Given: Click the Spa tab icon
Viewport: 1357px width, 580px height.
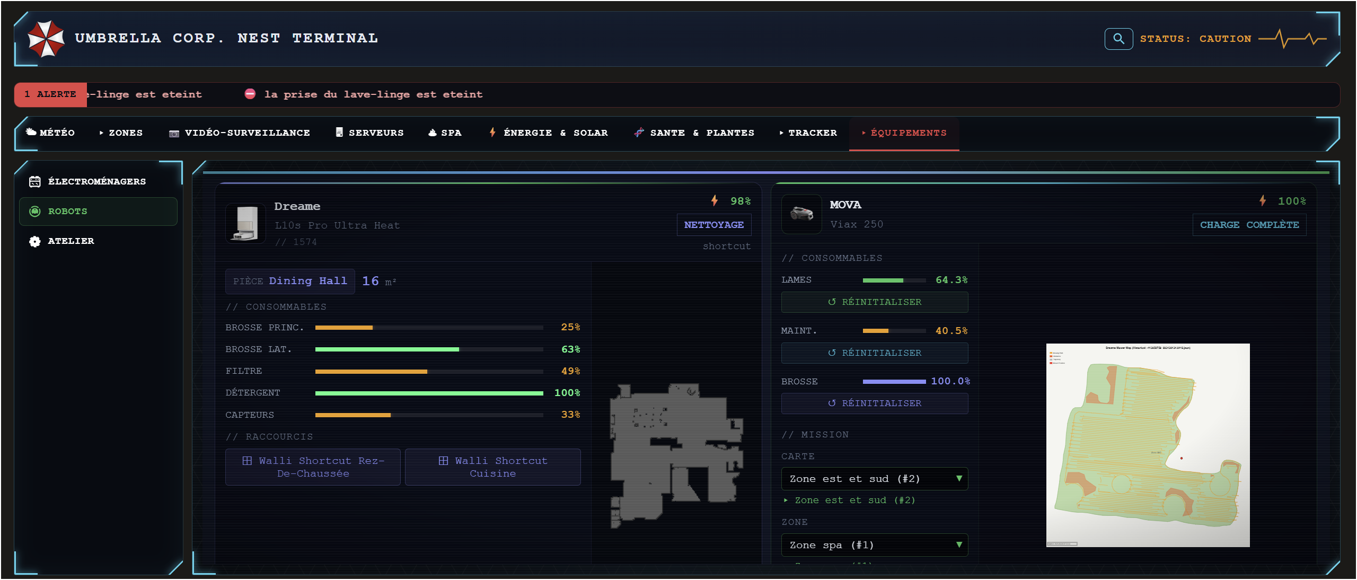Looking at the screenshot, I should [x=433, y=133].
